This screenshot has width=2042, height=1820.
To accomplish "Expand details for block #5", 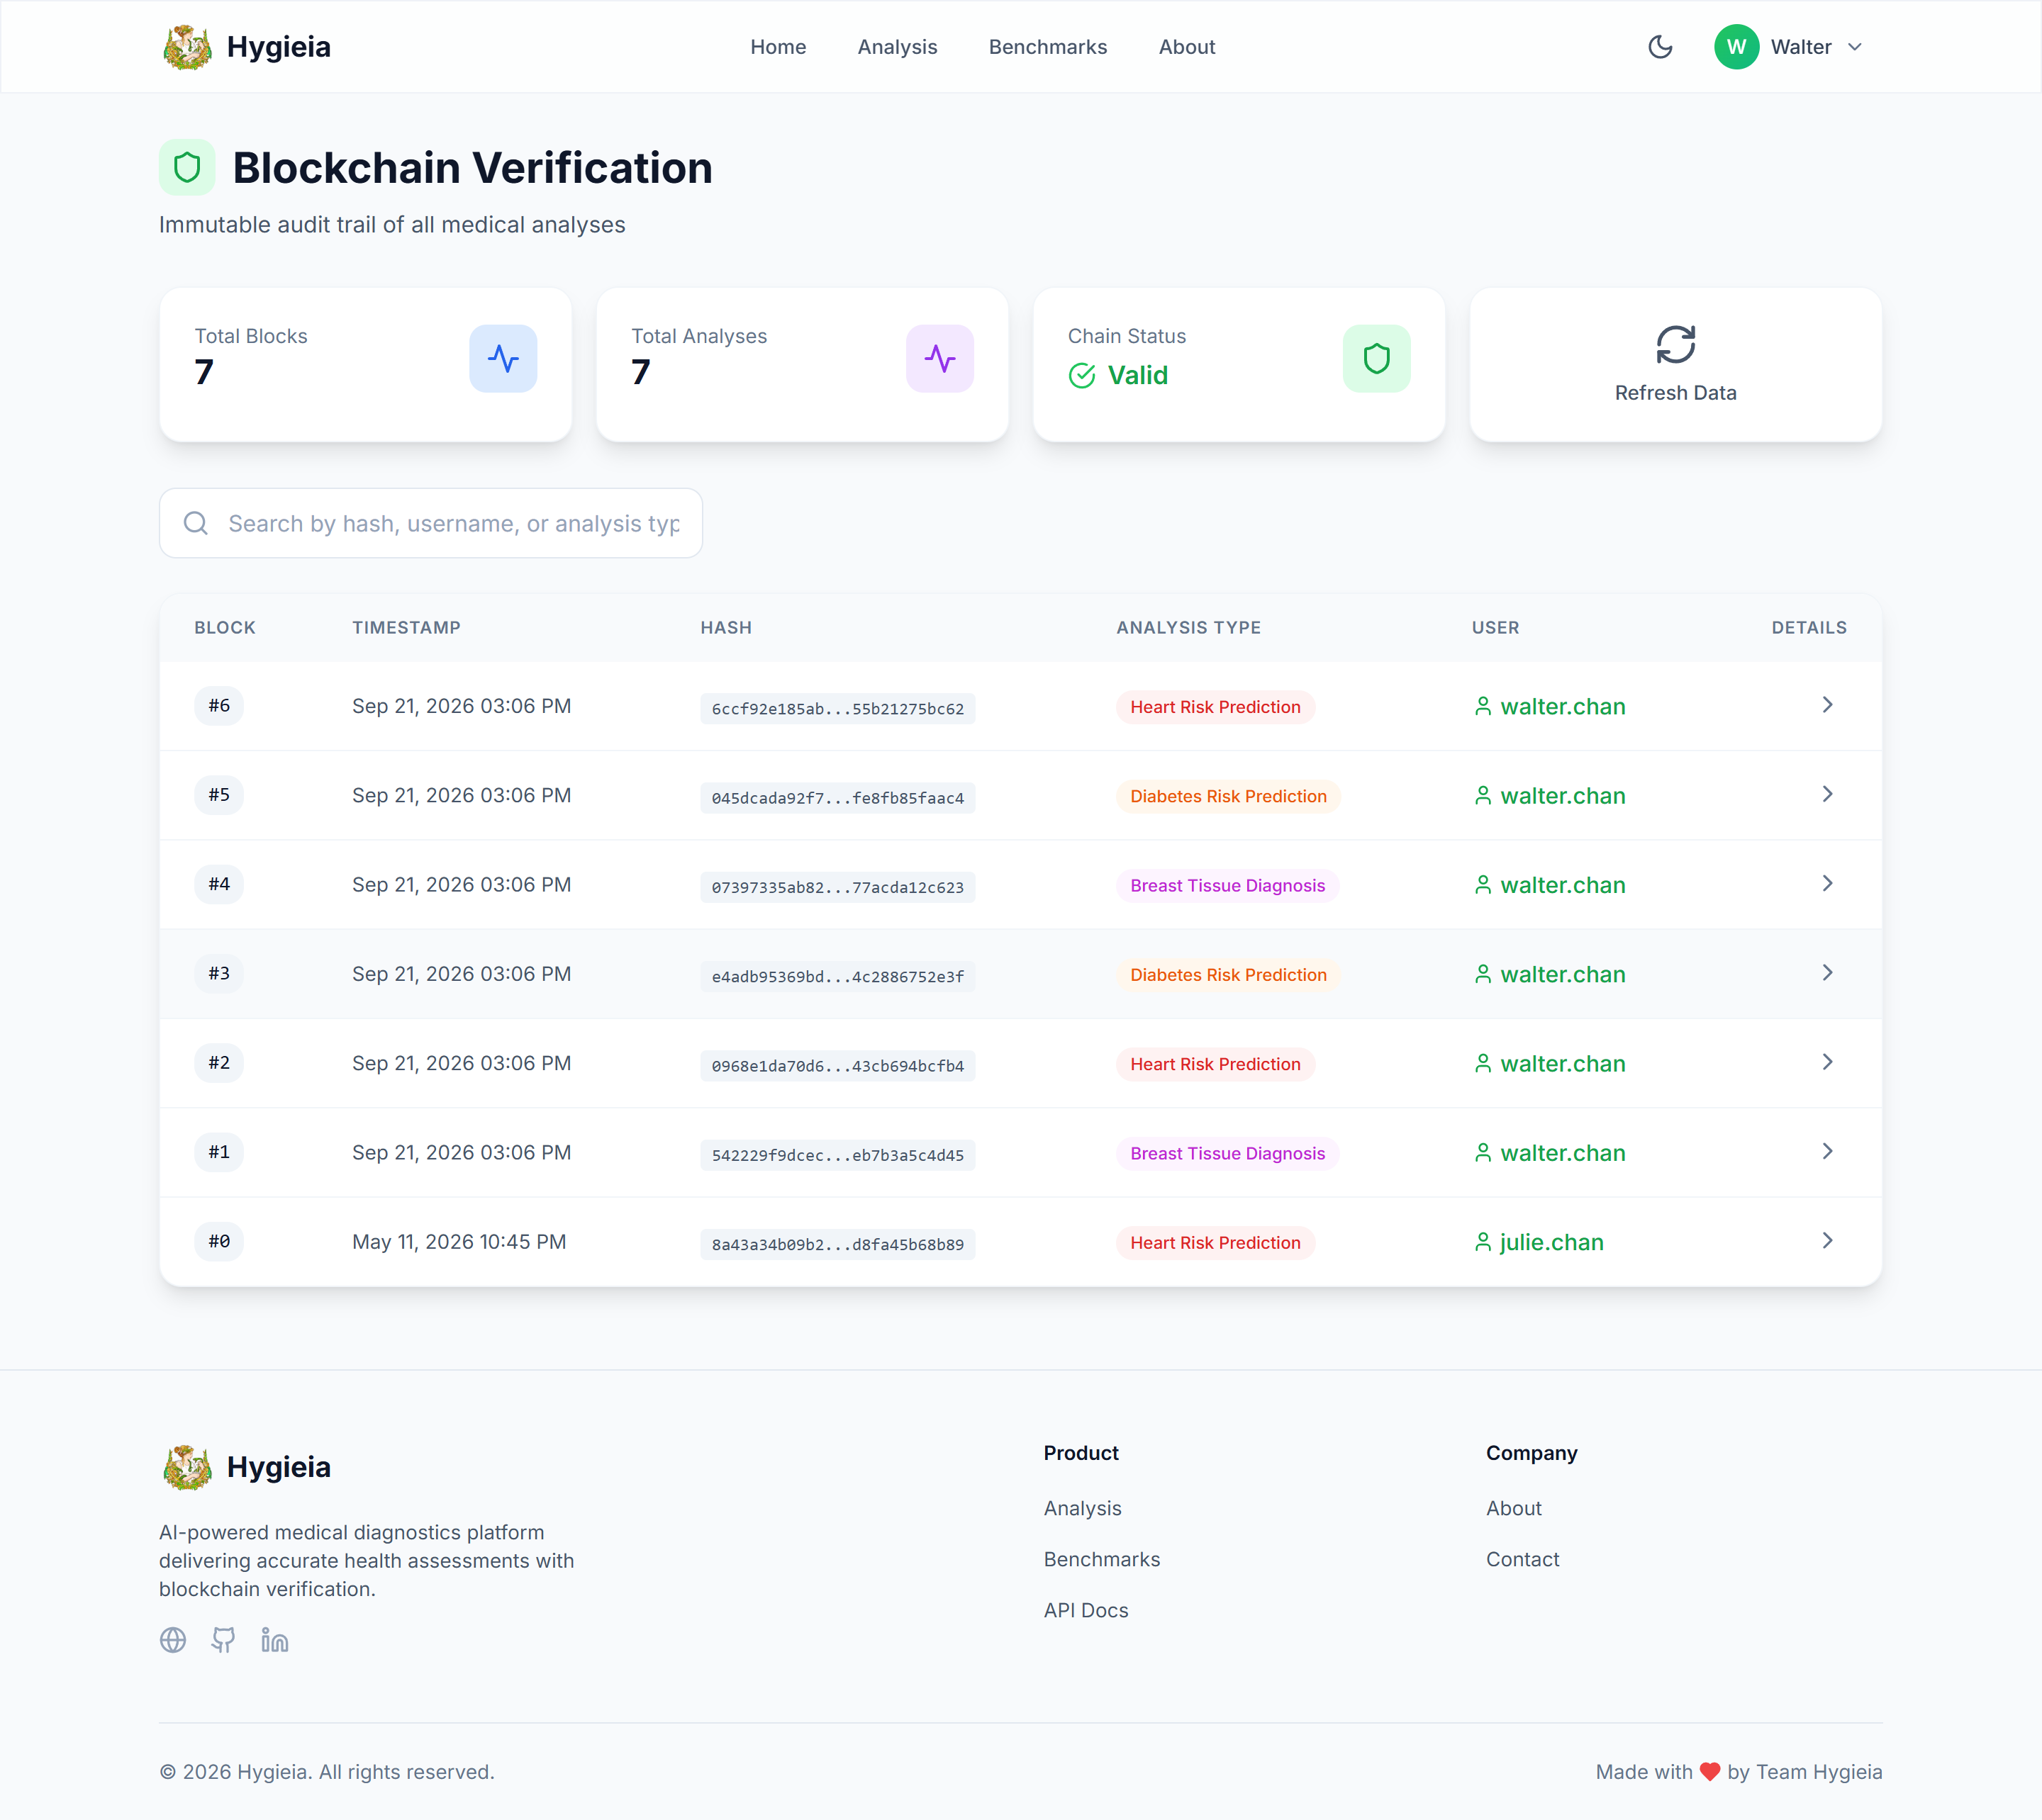I will point(1827,794).
